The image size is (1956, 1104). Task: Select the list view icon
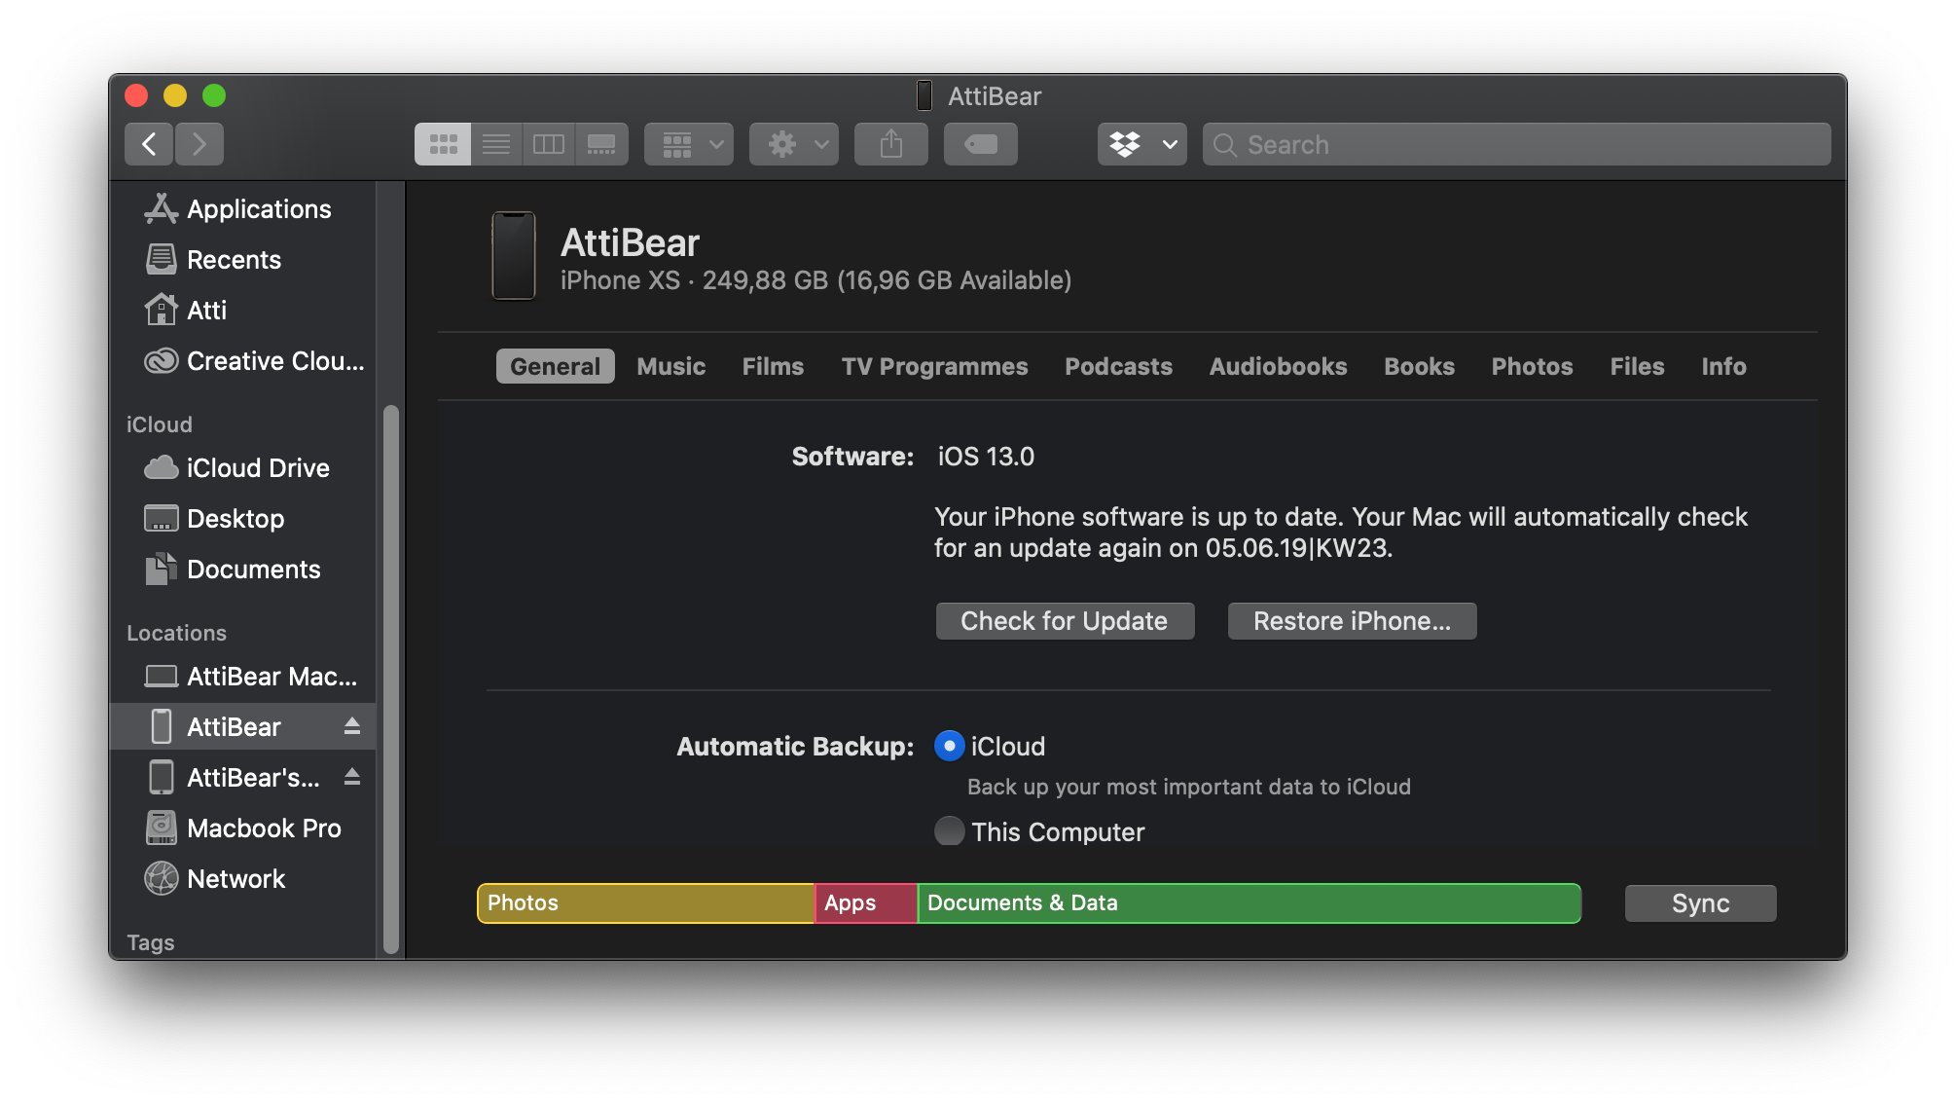[497, 144]
